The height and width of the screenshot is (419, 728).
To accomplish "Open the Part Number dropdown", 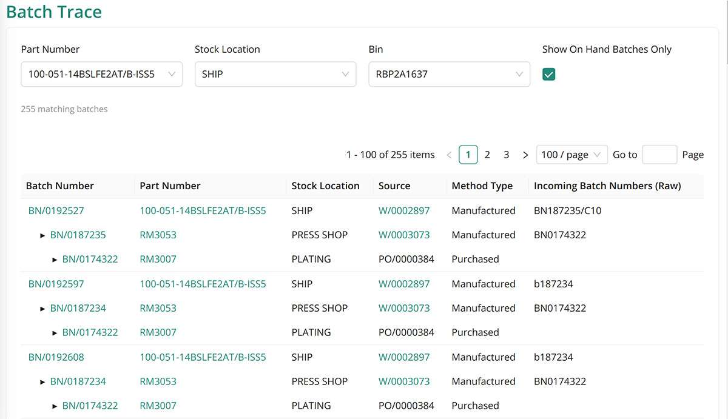I will pos(101,75).
